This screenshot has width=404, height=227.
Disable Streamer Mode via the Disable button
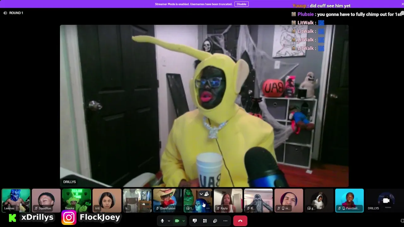[241, 4]
